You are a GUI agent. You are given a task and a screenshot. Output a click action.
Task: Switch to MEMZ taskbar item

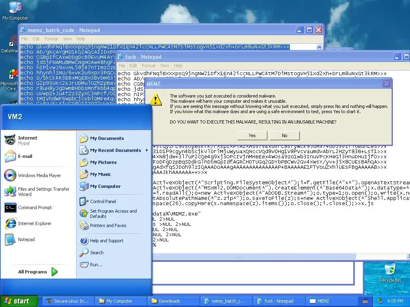(332, 301)
